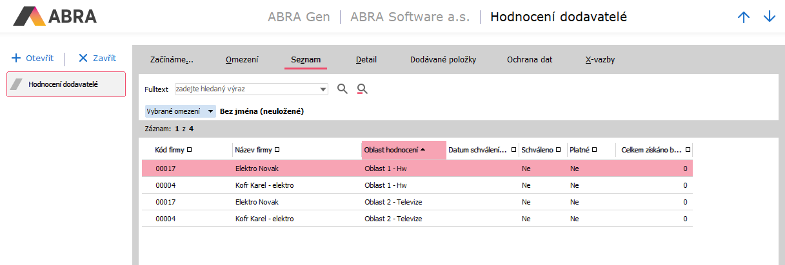Go to the Omezení tab
Image resolution: width=785 pixels, height=265 pixels.
coord(242,60)
